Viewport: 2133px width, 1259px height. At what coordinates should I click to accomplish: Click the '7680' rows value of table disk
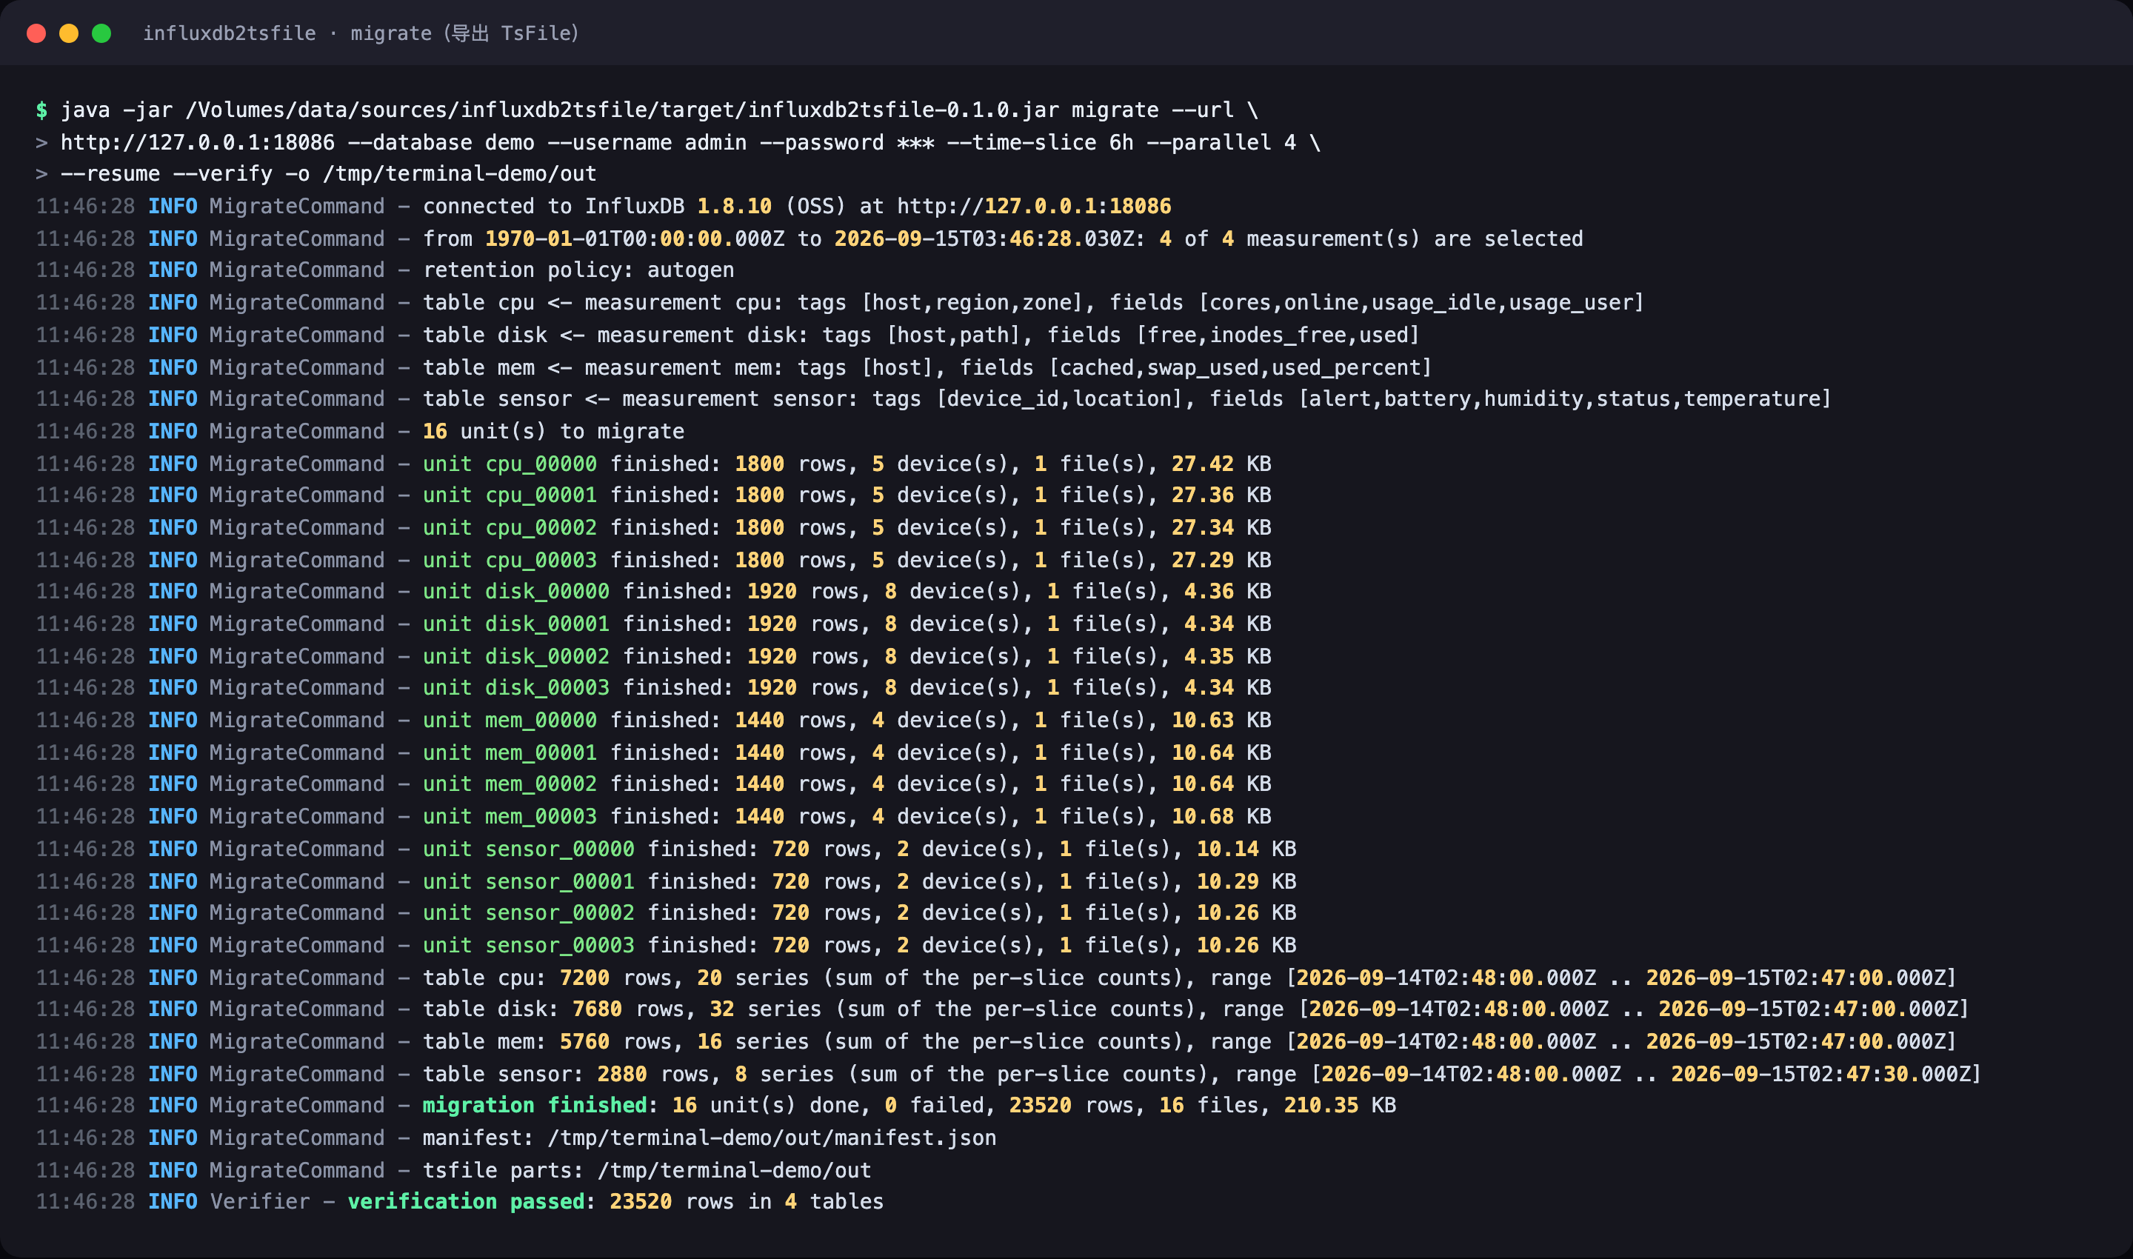click(x=597, y=1009)
